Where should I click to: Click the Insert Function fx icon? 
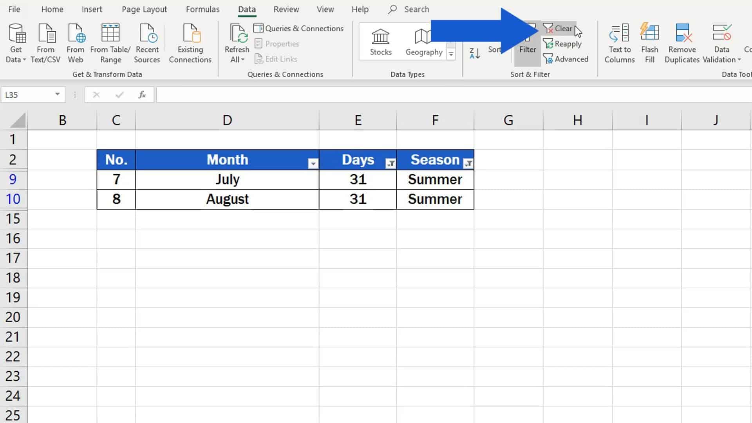(142, 95)
